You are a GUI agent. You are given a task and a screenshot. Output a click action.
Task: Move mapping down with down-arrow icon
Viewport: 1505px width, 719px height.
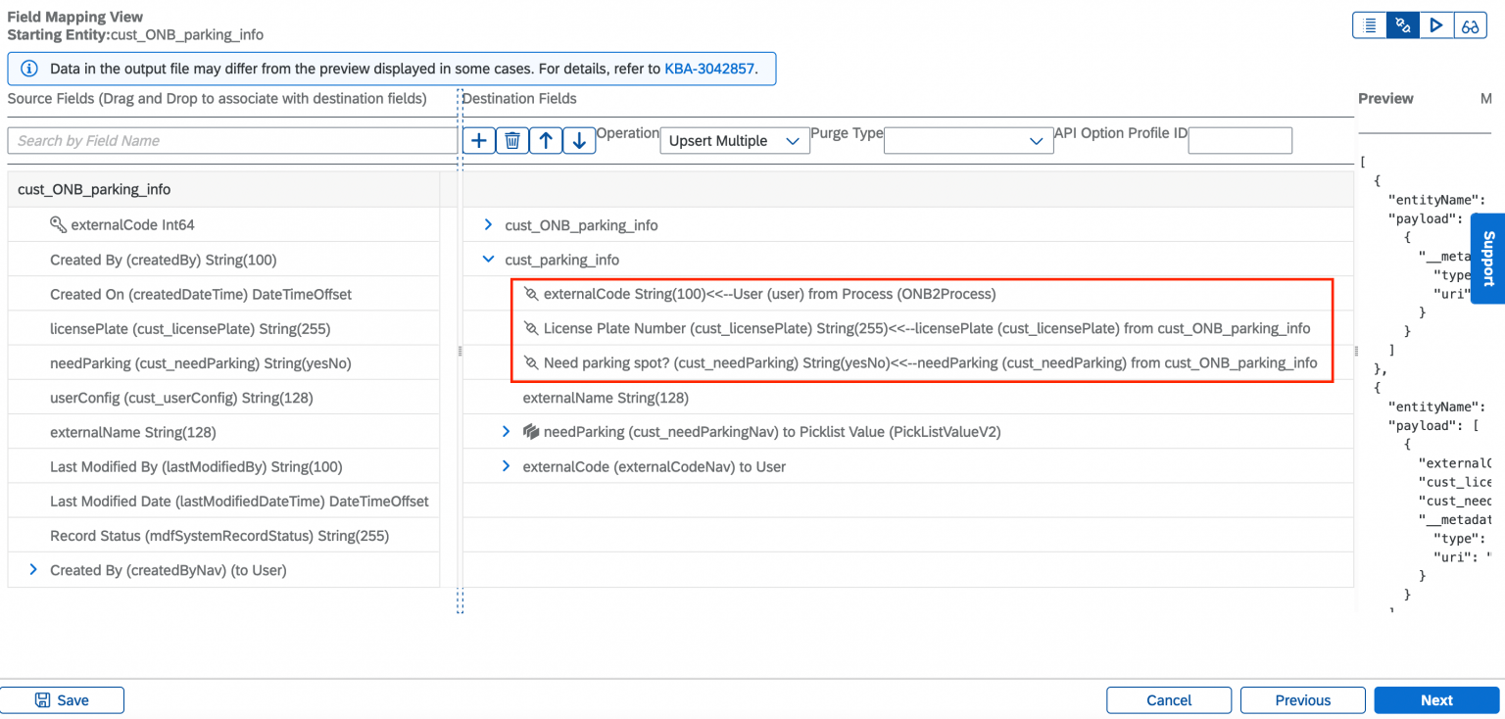(579, 140)
